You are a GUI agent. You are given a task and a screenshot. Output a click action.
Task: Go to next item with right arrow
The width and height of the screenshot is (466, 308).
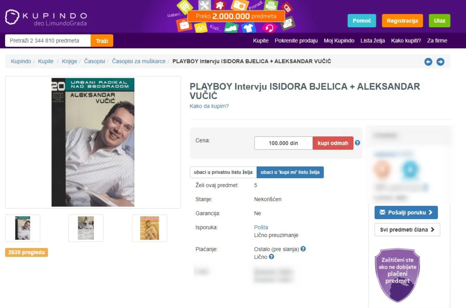441,62
